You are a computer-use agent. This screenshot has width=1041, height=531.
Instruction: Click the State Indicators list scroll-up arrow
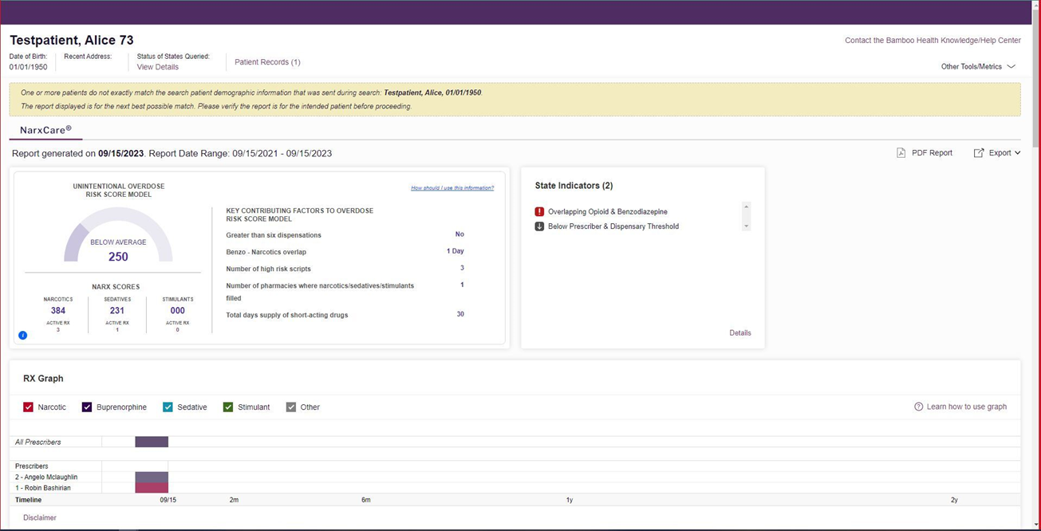pyautogui.click(x=747, y=206)
